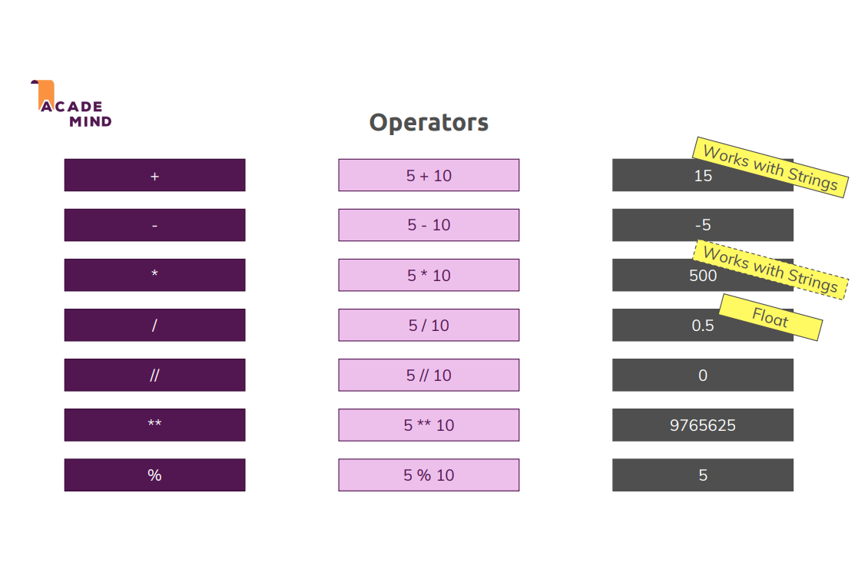Select the '5 // 10' example box
This screenshot has height=579, width=855.
[429, 375]
